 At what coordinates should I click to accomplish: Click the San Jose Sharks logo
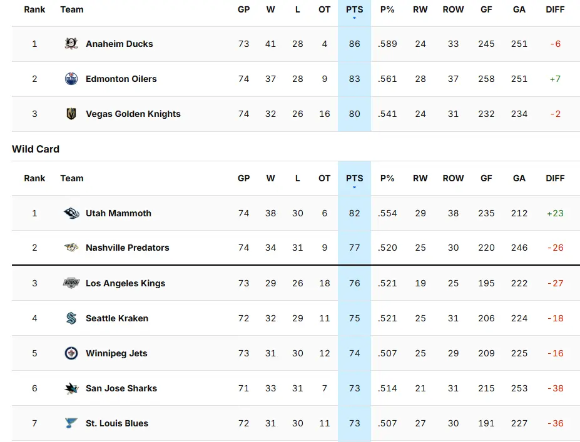click(x=71, y=388)
